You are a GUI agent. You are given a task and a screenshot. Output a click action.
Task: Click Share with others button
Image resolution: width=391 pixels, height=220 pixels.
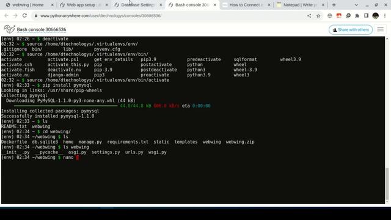pos(351,30)
